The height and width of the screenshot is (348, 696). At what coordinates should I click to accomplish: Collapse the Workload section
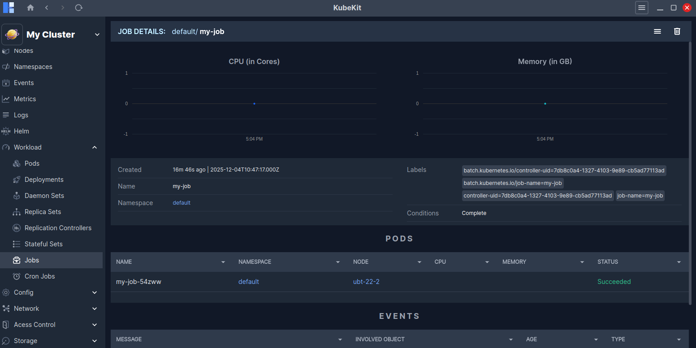tap(94, 147)
